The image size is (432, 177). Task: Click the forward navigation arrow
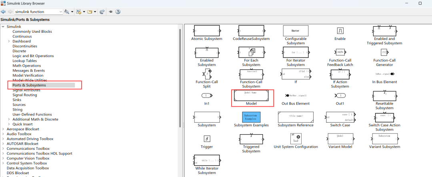coord(10,12)
